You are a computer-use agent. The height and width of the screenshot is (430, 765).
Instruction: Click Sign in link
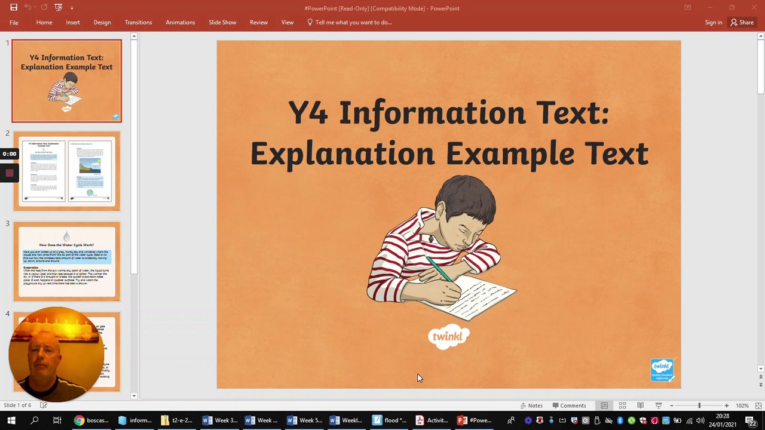(714, 22)
